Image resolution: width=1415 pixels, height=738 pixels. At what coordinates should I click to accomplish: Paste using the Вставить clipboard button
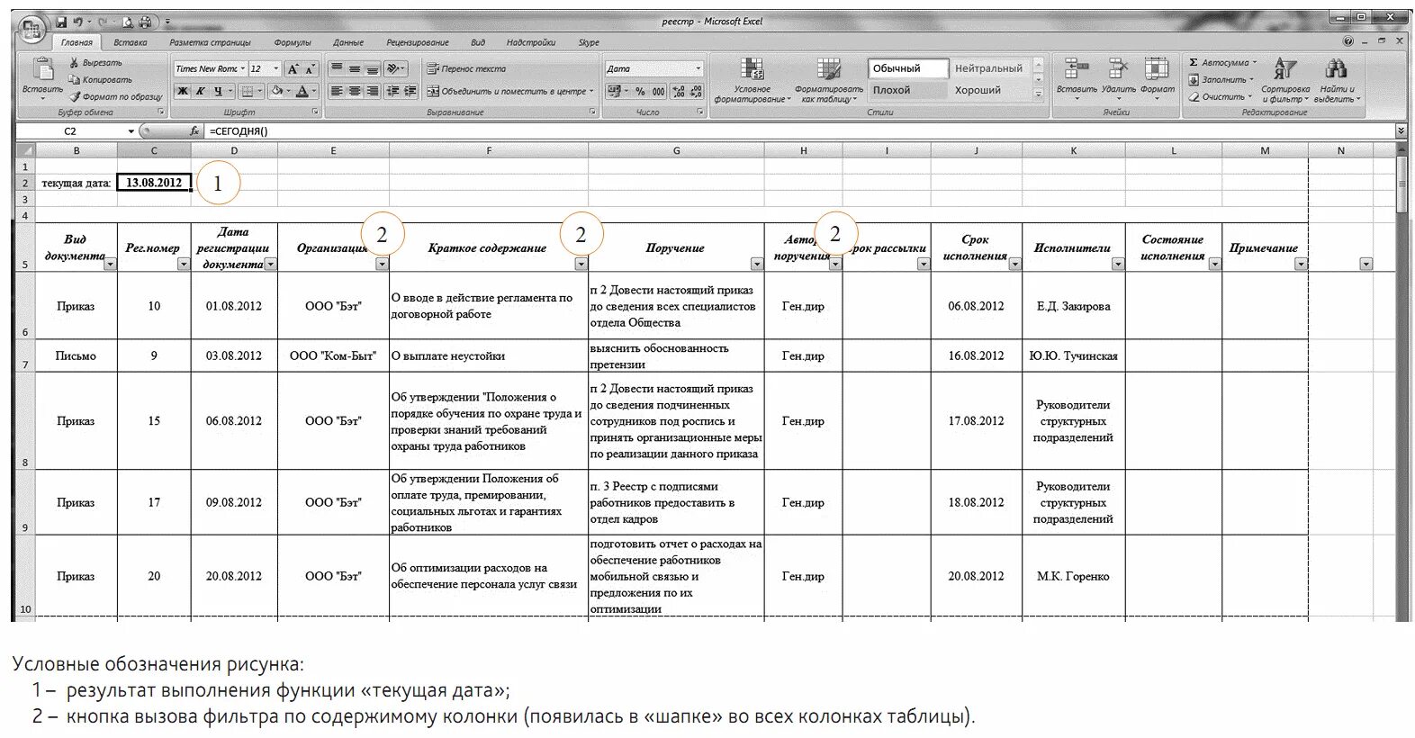(x=42, y=77)
